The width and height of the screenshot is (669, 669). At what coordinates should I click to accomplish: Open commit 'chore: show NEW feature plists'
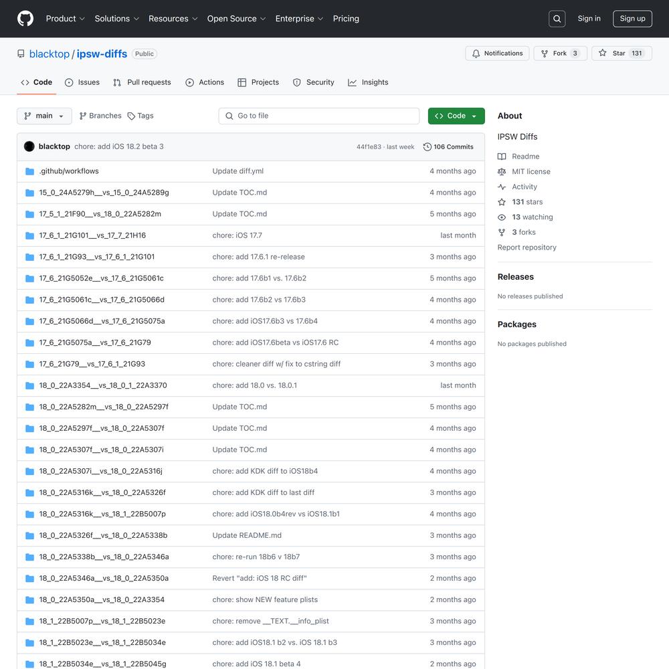click(265, 599)
